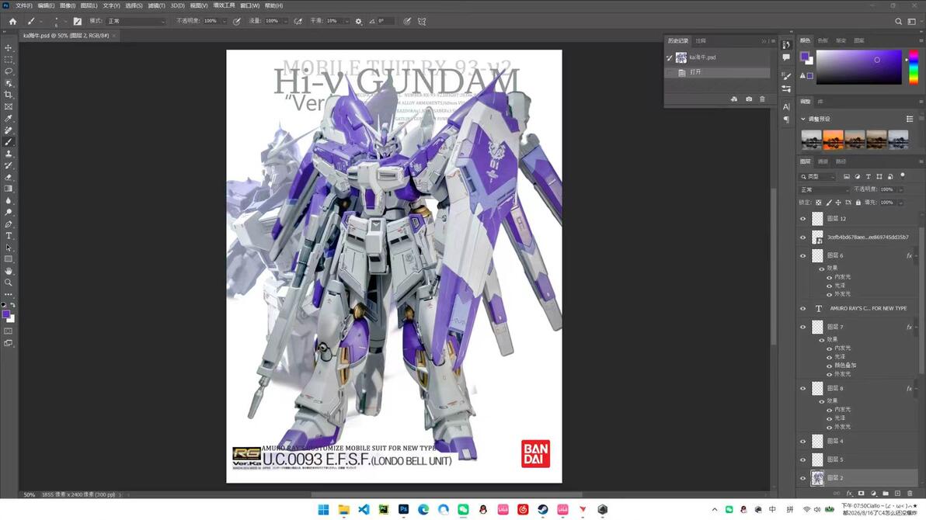The height and width of the screenshot is (520, 926).
Task: Click the Home icon in options bar
Action: point(12,21)
